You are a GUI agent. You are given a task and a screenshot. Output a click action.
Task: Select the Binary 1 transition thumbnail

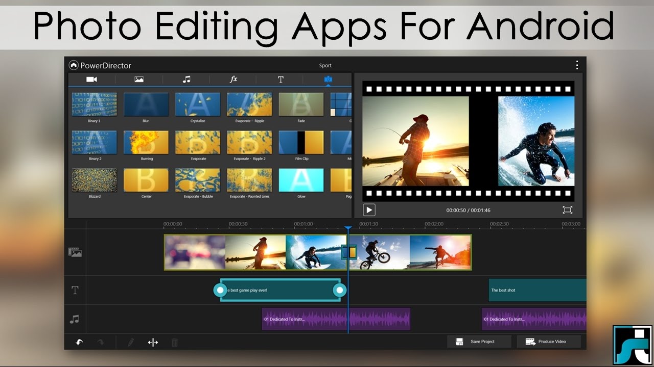[94, 104]
